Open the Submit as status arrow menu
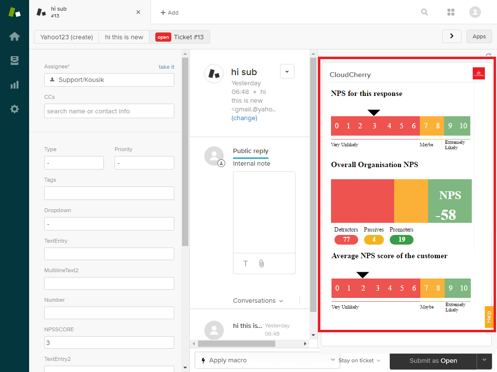Viewport: 497px width, 372px height. pos(484,360)
